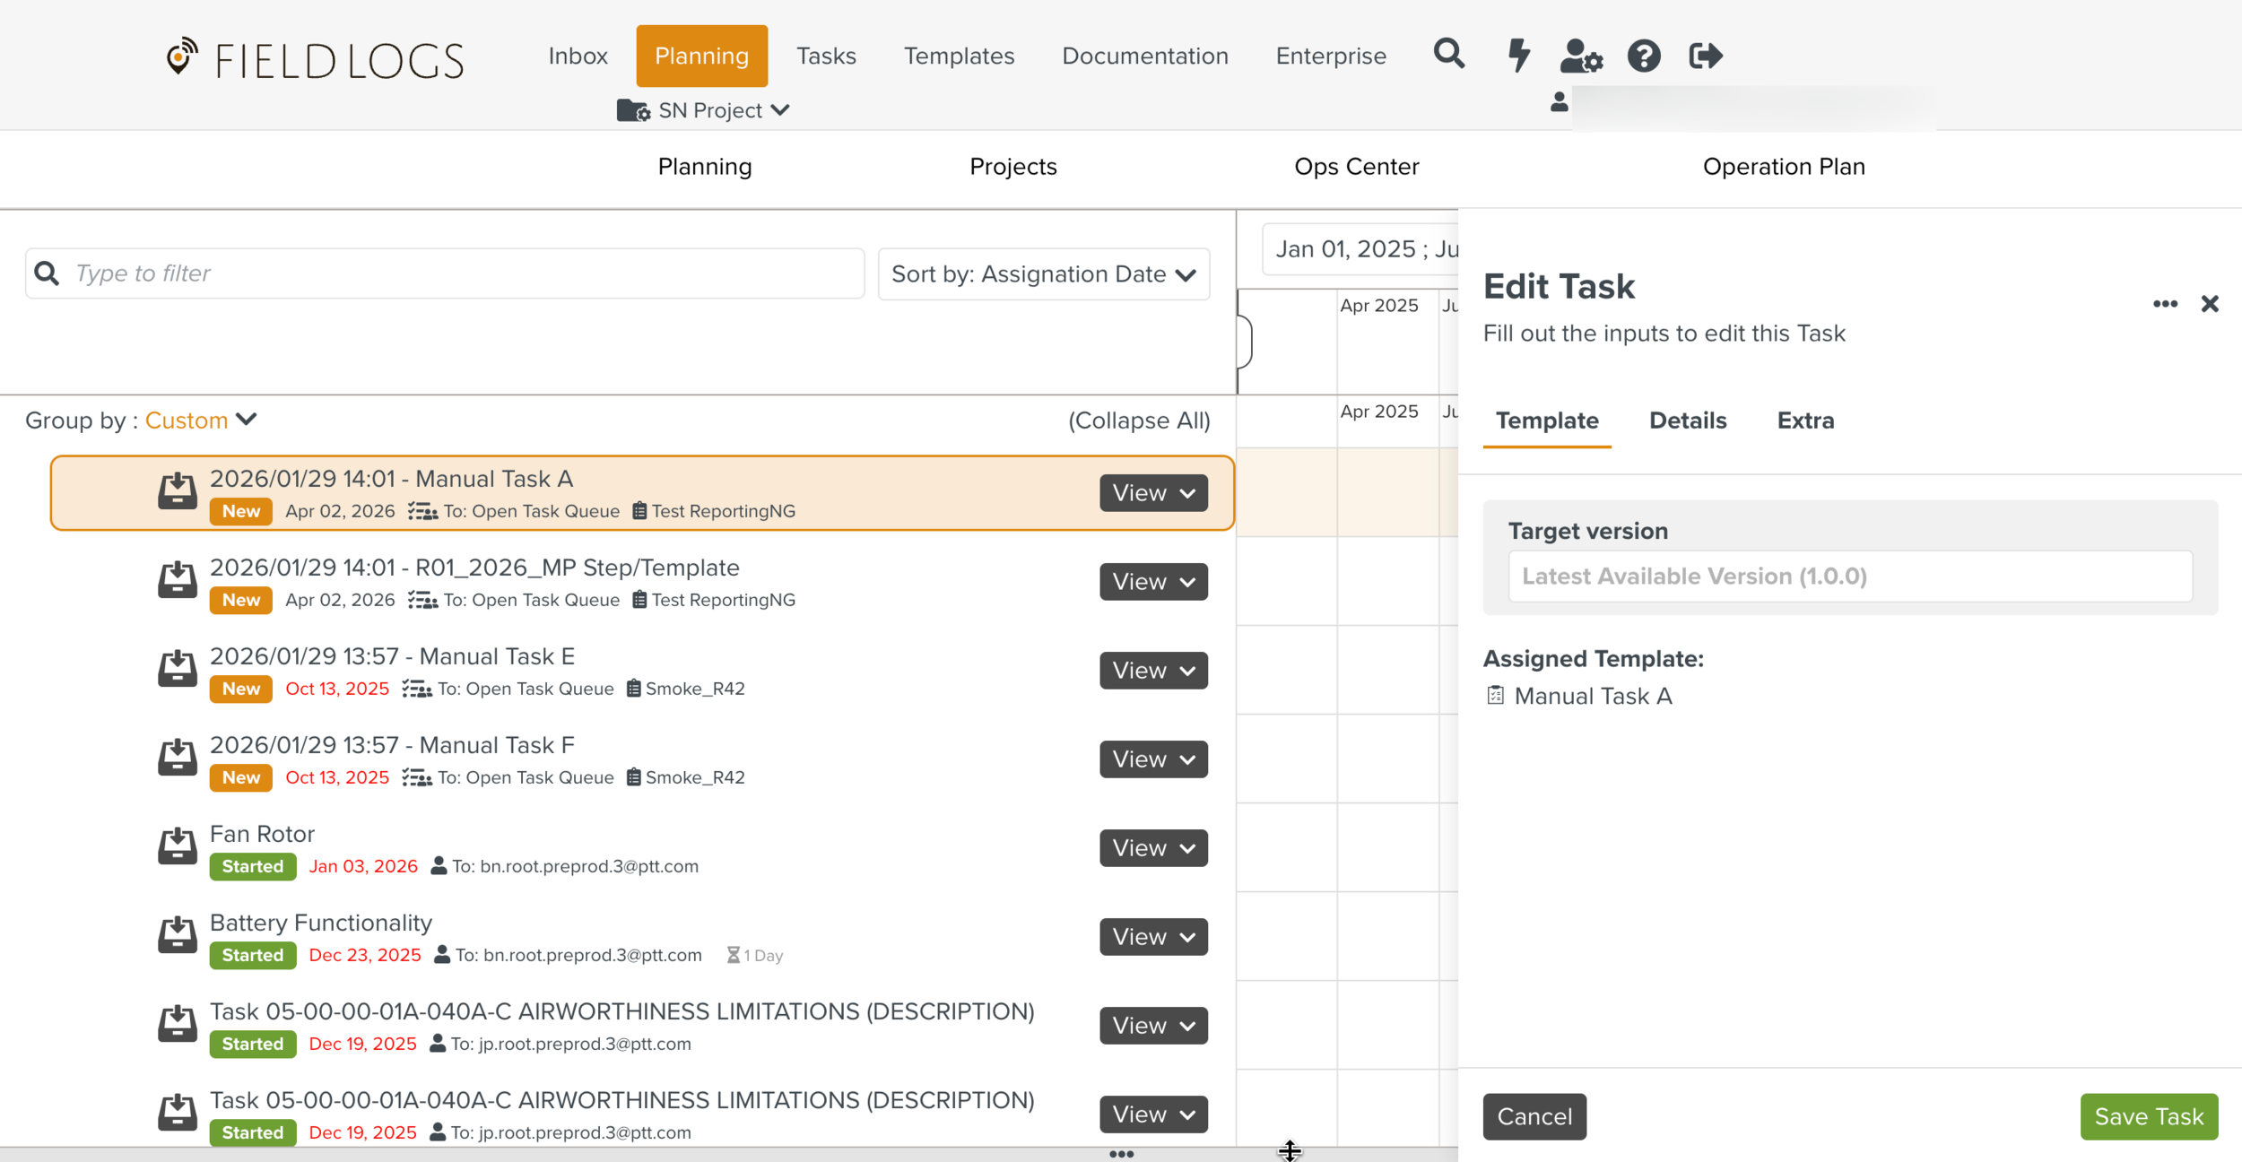Expand Group by Custom dropdown
This screenshot has height=1162, width=2242.
click(x=201, y=420)
